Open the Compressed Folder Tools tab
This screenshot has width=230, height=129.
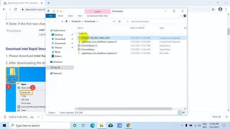click(x=97, y=16)
